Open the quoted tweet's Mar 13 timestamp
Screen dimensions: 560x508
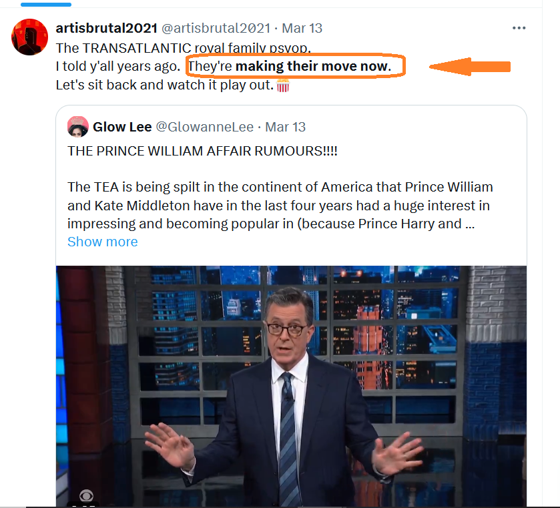click(286, 127)
